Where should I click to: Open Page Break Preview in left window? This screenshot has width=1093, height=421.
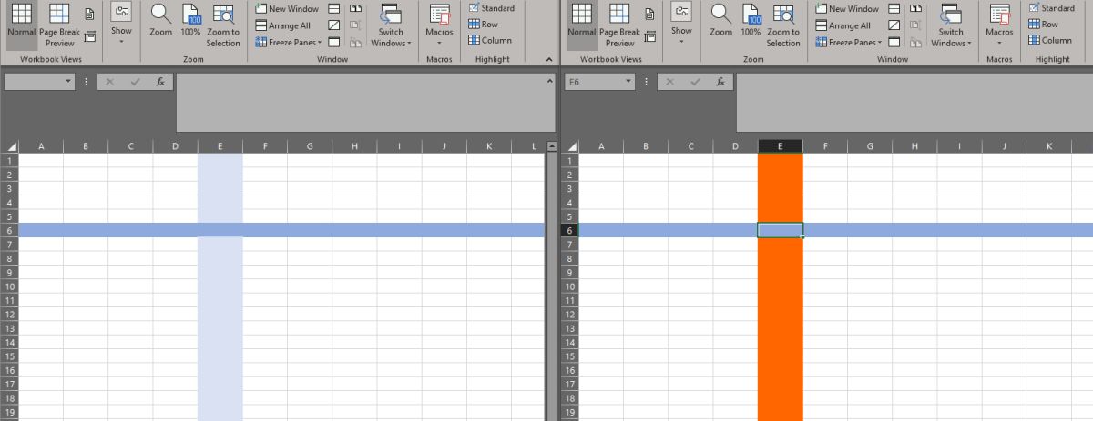coord(59,25)
